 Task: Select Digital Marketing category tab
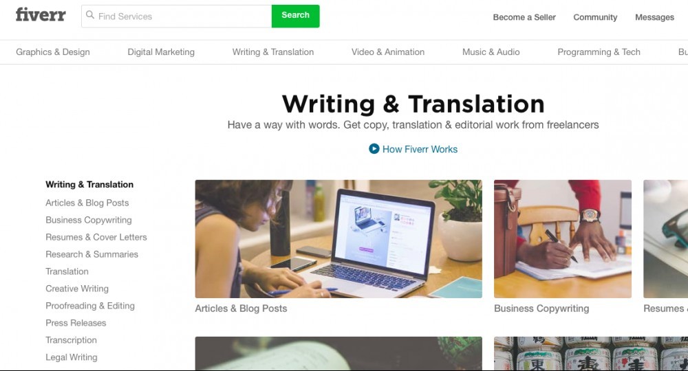click(x=161, y=52)
